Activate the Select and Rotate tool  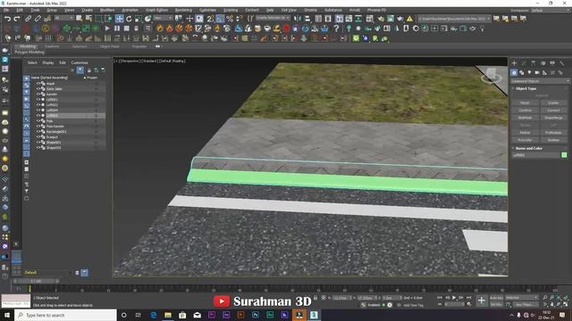pos(129,18)
